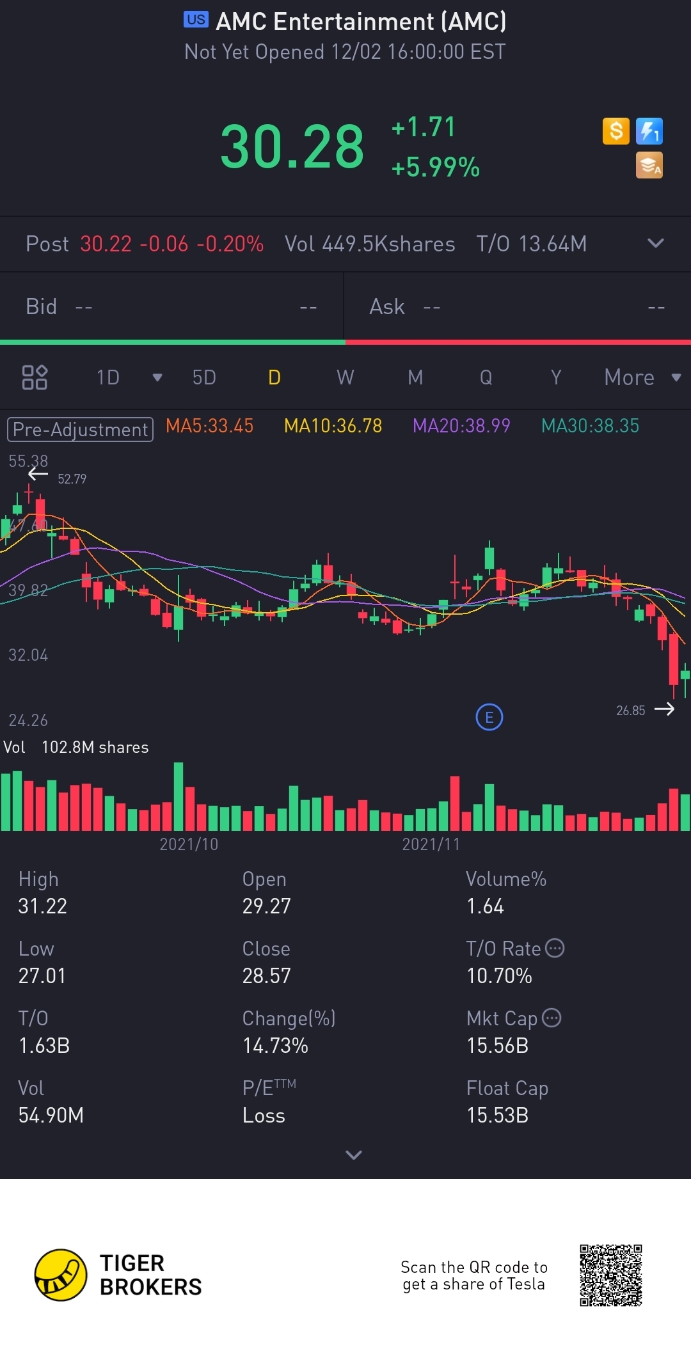
Task: Tap the MA10:36.78 indicator label
Action: [x=333, y=426]
